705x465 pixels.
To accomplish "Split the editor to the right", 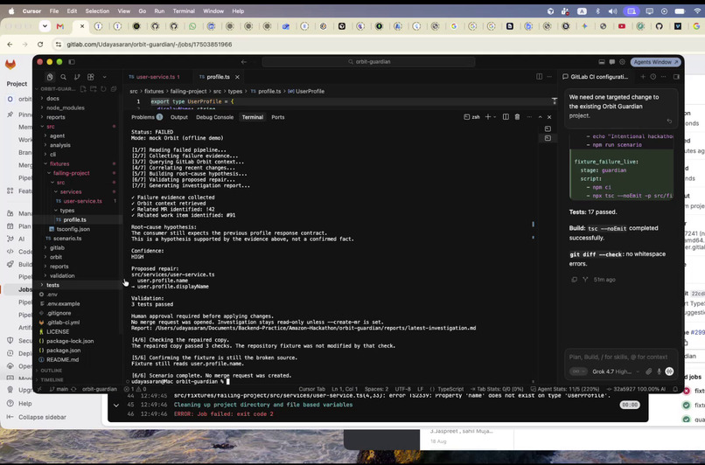I will point(539,77).
